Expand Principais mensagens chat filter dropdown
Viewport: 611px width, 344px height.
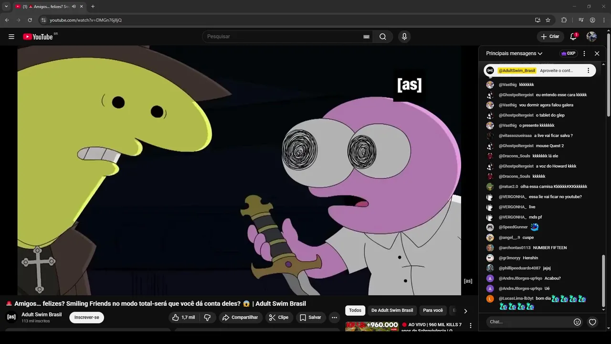click(x=514, y=54)
